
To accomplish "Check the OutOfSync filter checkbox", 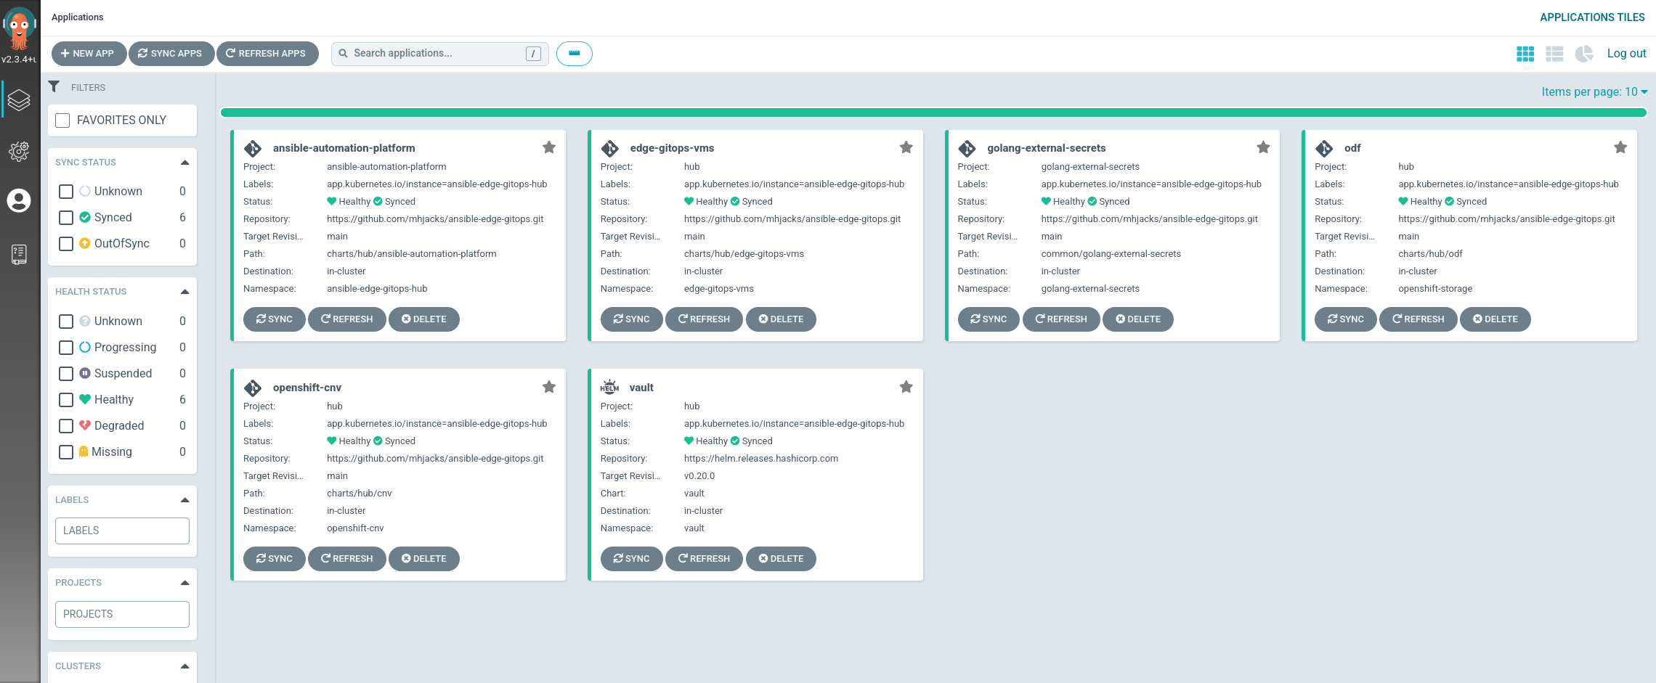I will (66, 244).
